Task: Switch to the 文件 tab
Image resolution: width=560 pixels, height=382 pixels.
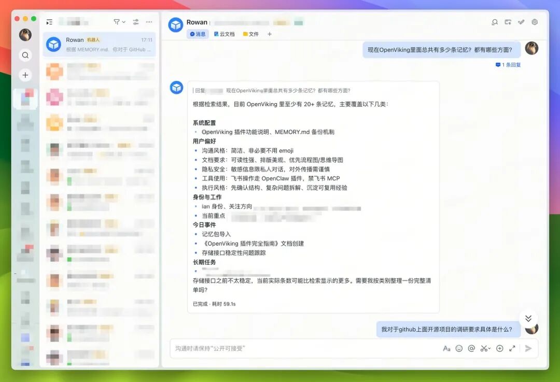Action: [x=251, y=34]
